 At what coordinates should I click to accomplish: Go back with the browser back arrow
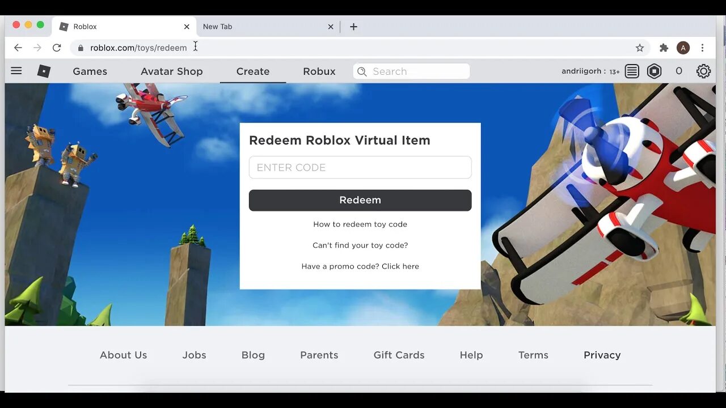[18, 48]
